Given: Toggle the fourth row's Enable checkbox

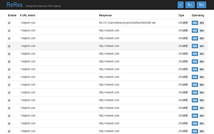Looking at the screenshot, I should tap(9, 46).
